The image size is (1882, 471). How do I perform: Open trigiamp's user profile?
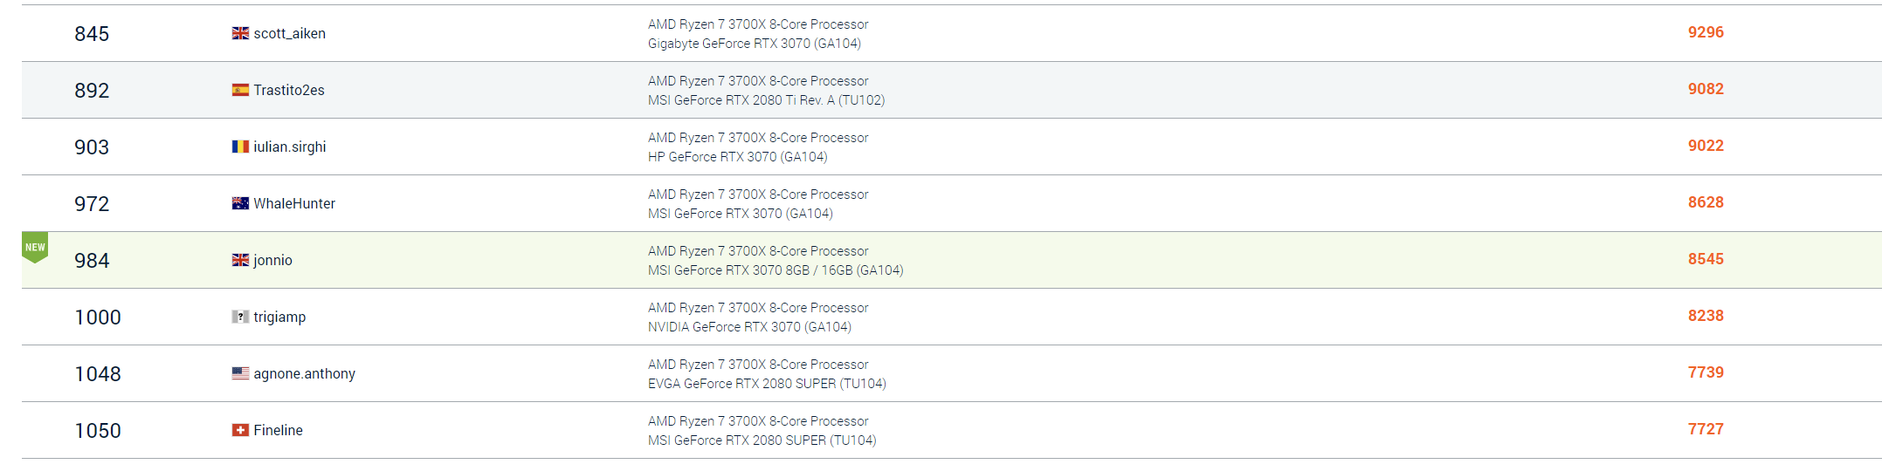(x=279, y=317)
